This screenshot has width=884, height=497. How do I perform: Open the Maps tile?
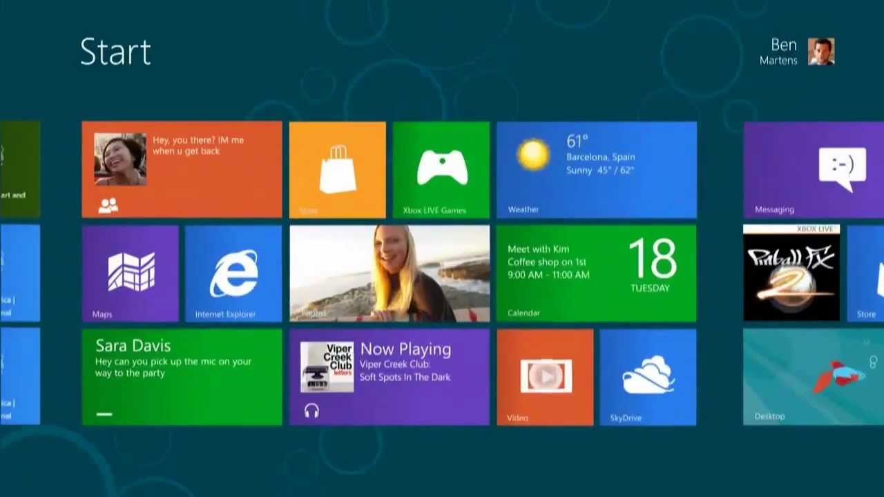pos(130,273)
